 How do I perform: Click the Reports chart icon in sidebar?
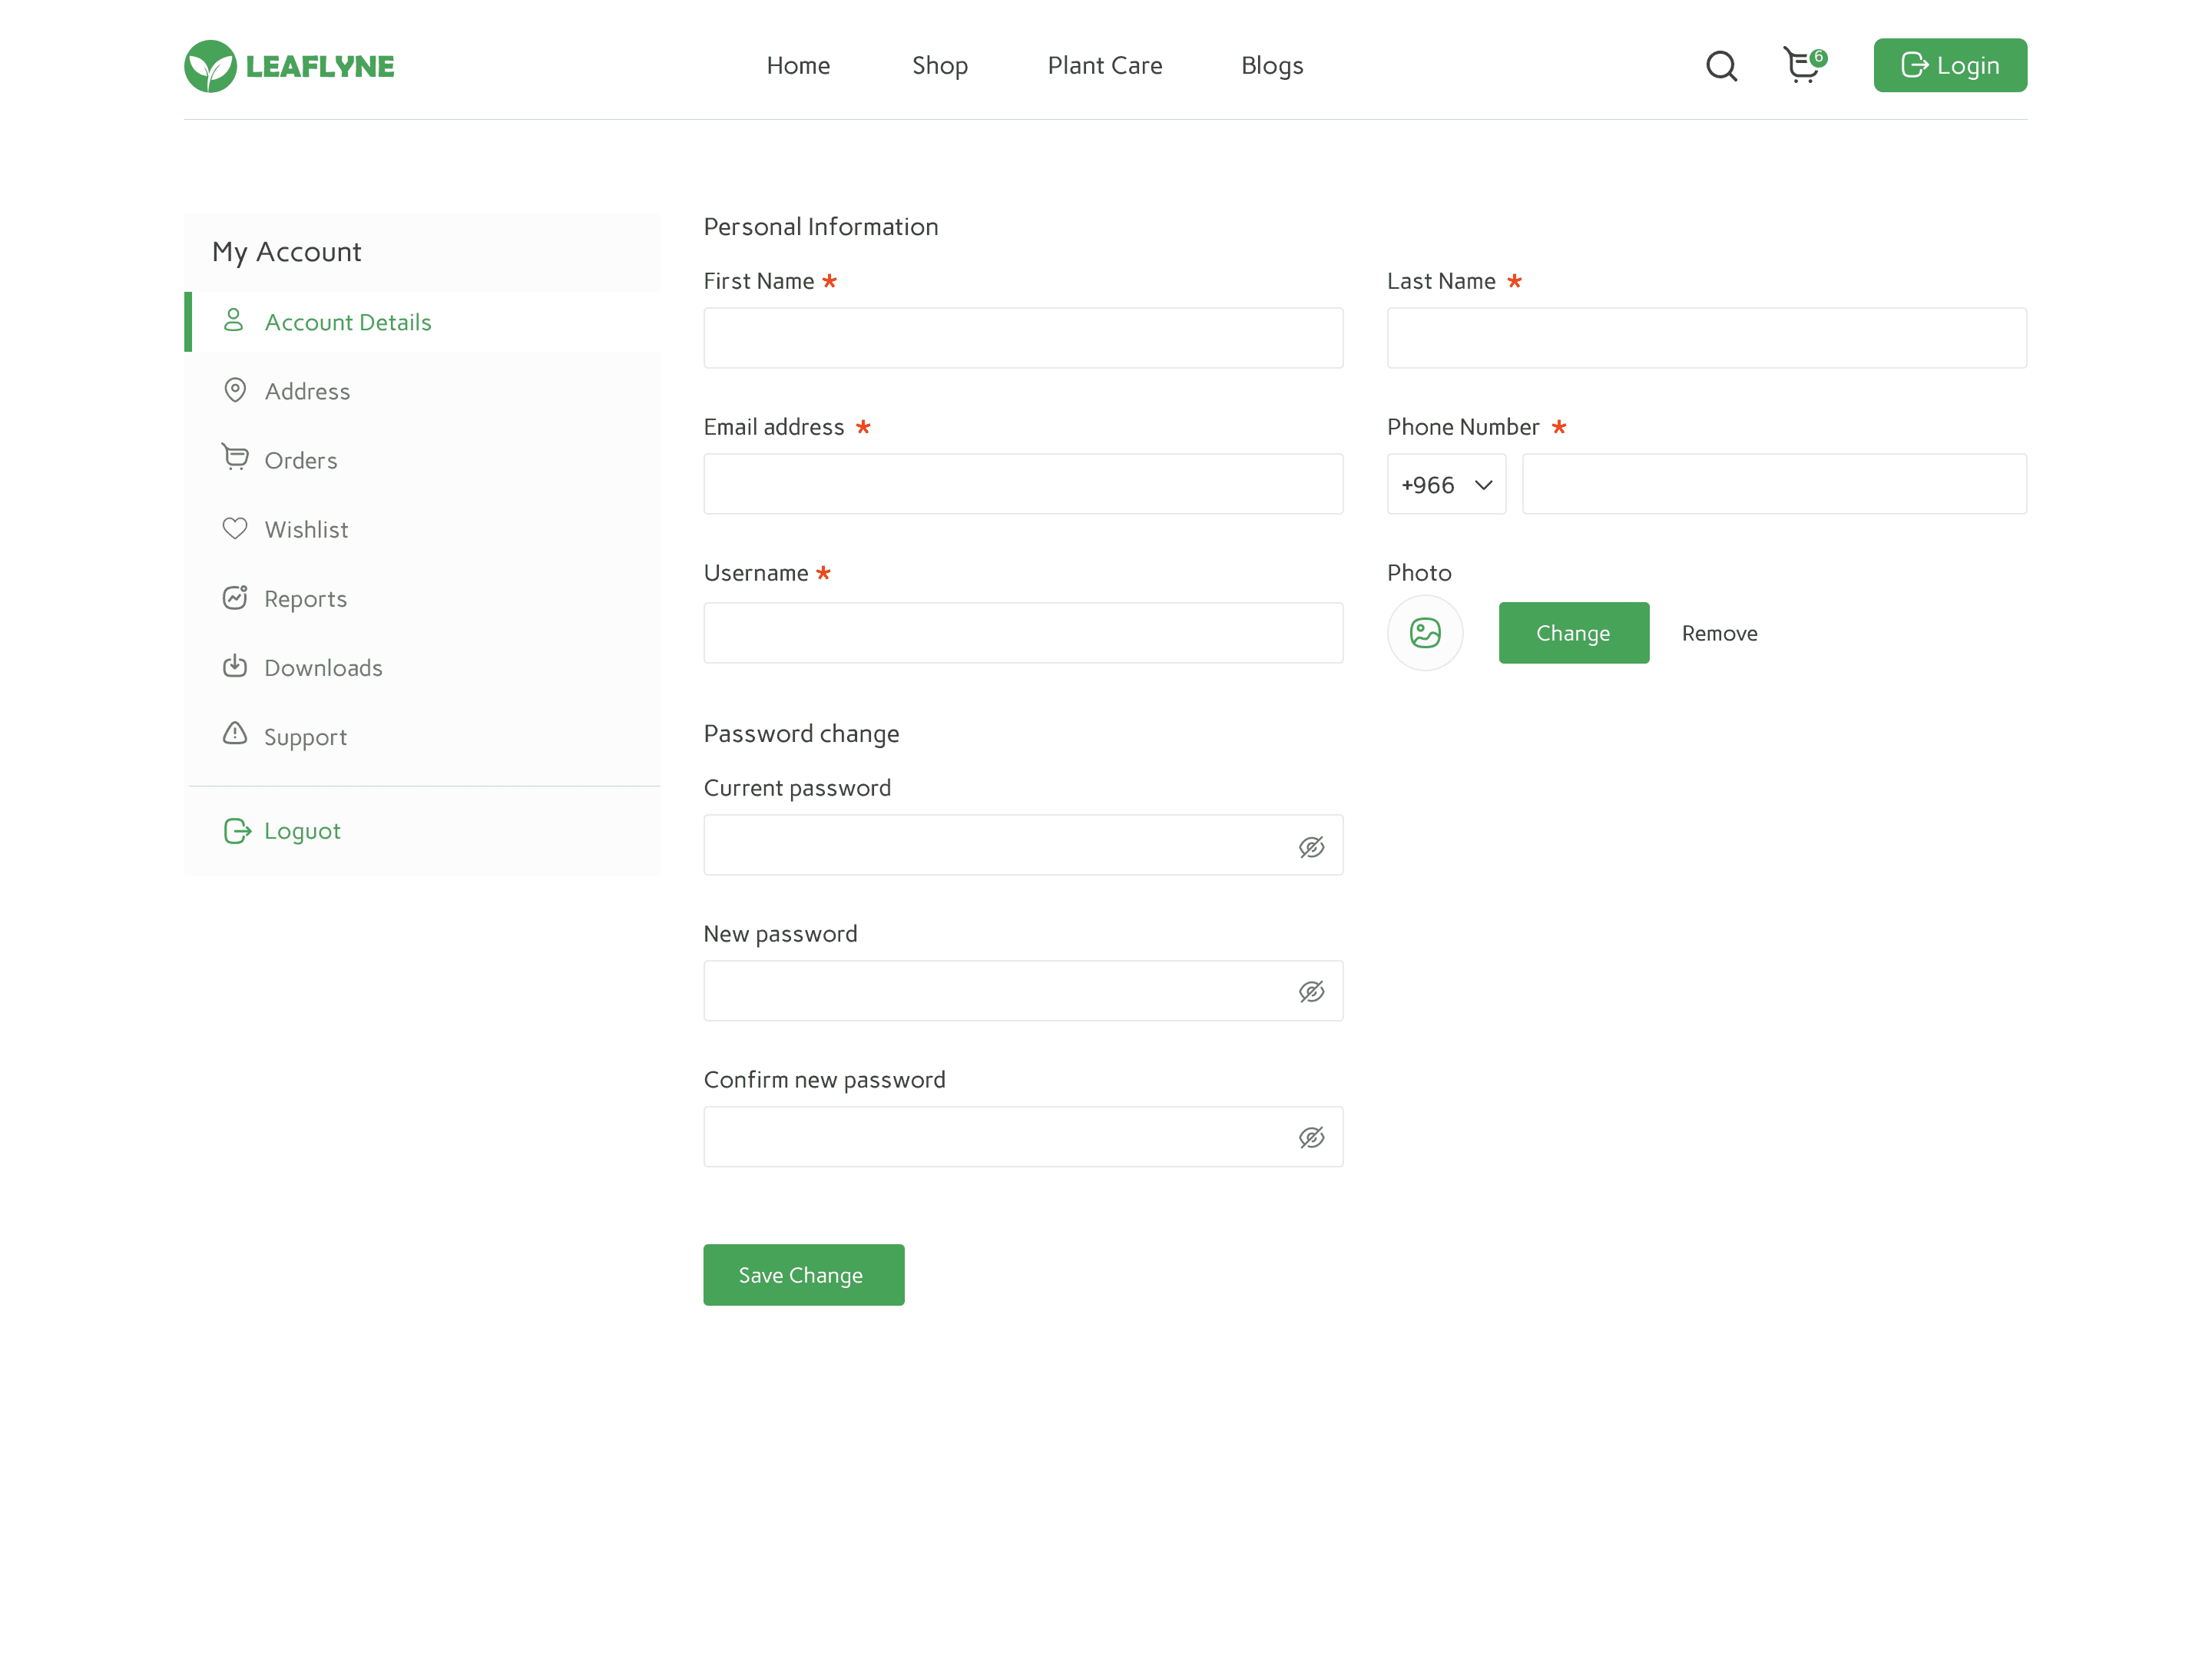(x=235, y=597)
